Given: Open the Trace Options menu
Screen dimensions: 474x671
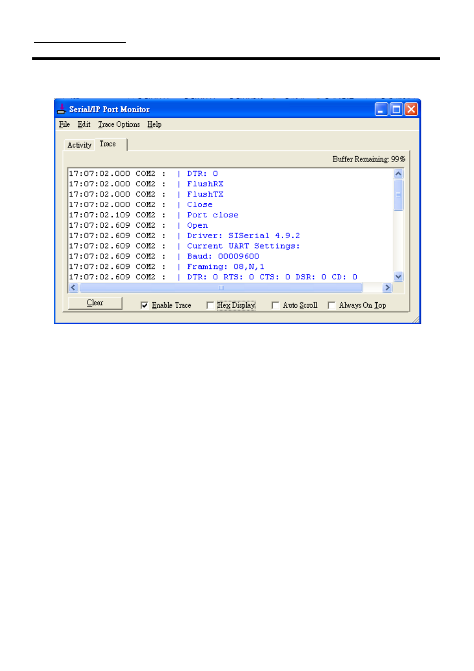Looking at the screenshot, I should (x=119, y=124).
